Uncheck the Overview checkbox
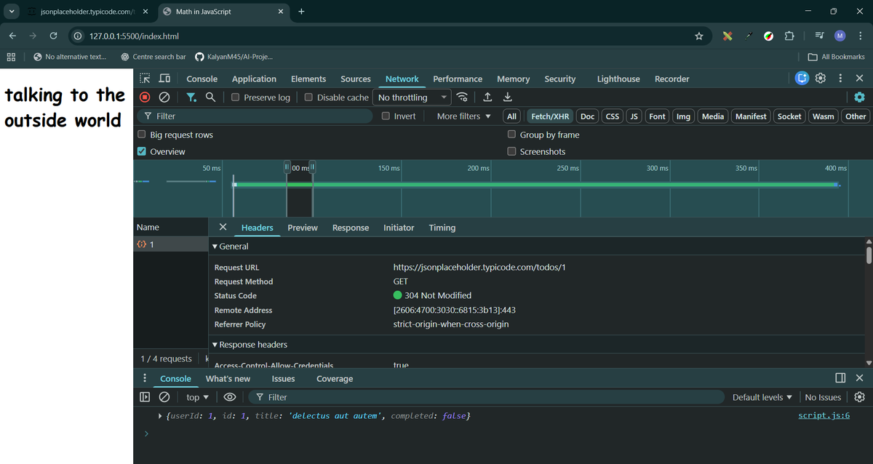Viewport: 873px width, 464px height. click(x=142, y=151)
